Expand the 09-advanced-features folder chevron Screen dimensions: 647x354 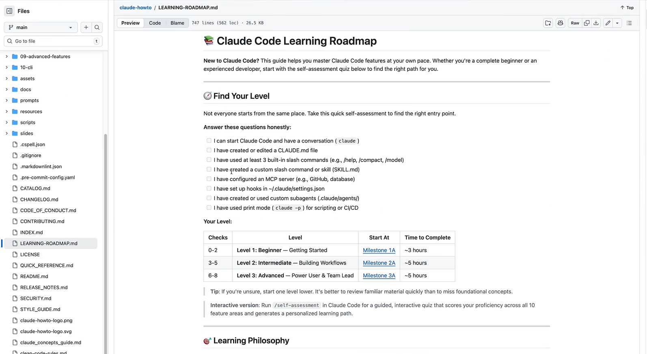tap(6, 57)
